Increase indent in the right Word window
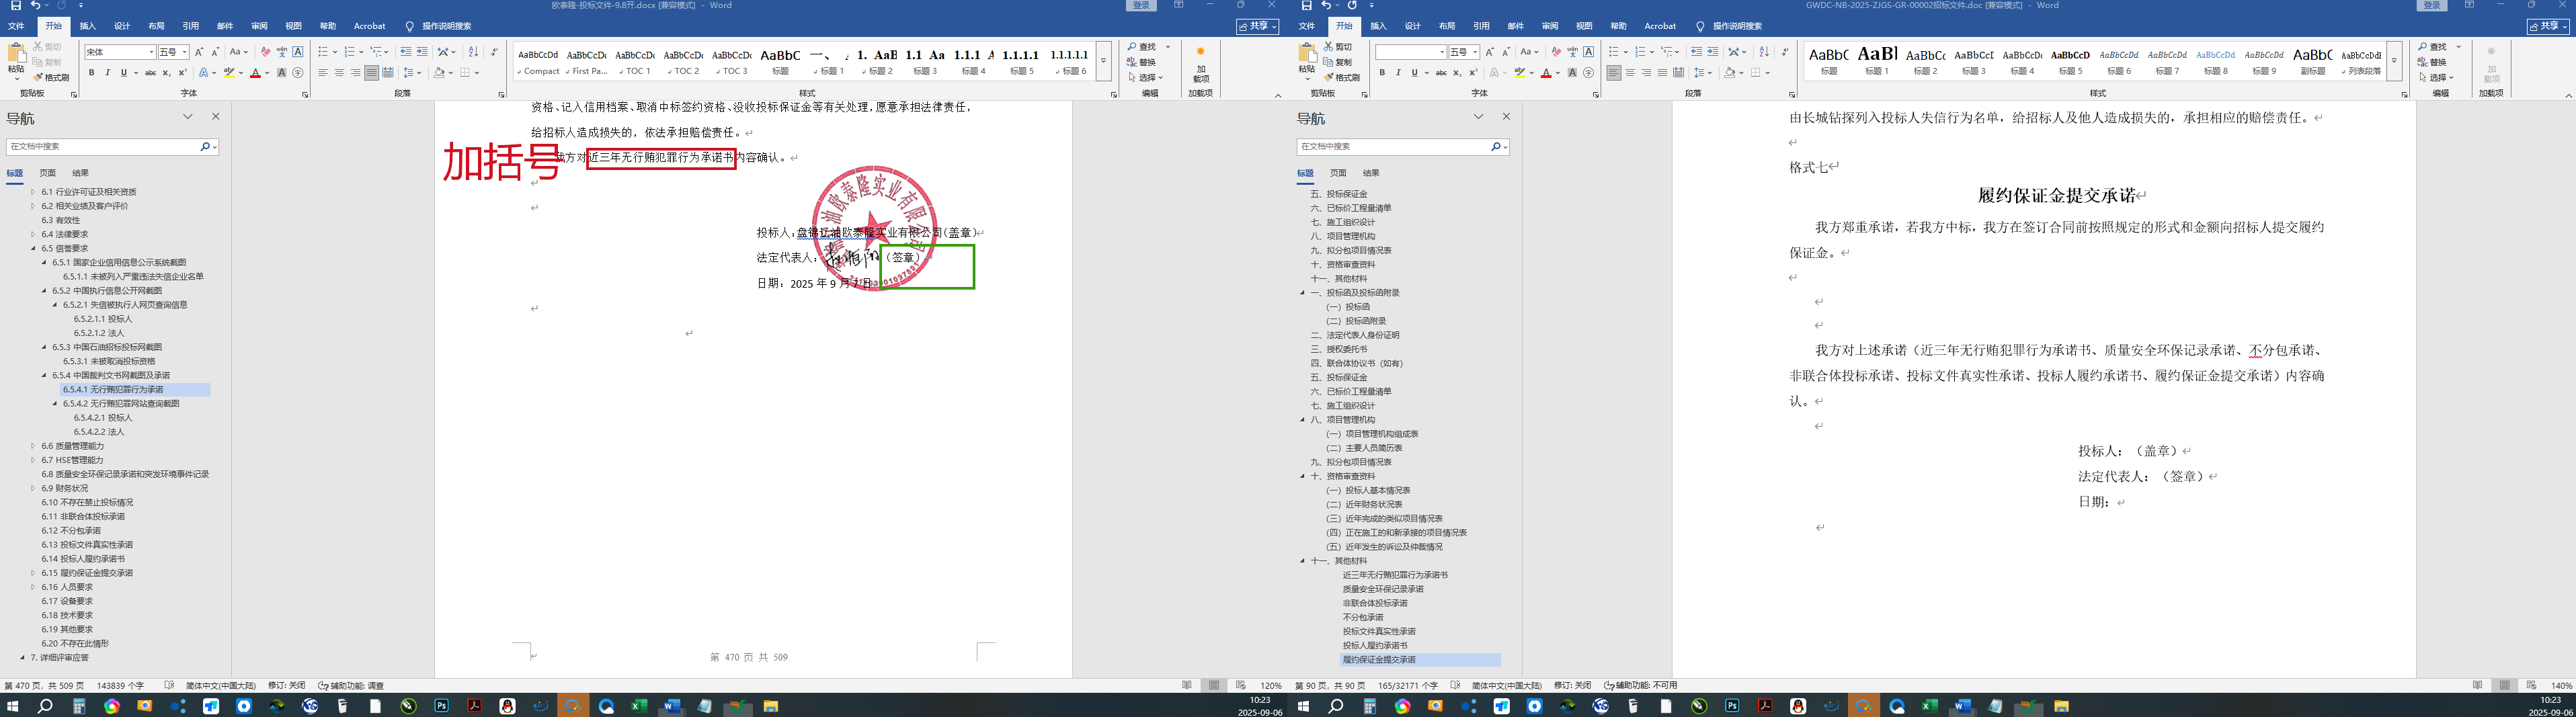 (1712, 52)
